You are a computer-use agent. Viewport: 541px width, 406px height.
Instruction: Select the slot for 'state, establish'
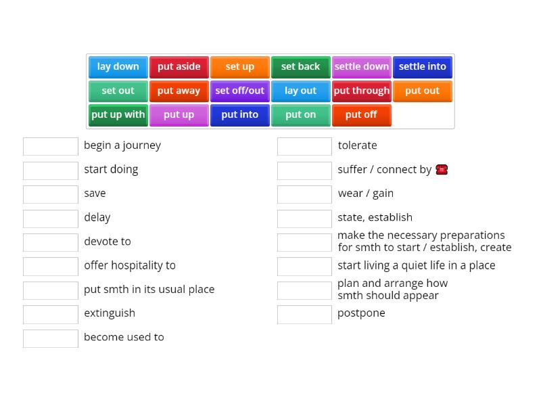pyautogui.click(x=305, y=218)
